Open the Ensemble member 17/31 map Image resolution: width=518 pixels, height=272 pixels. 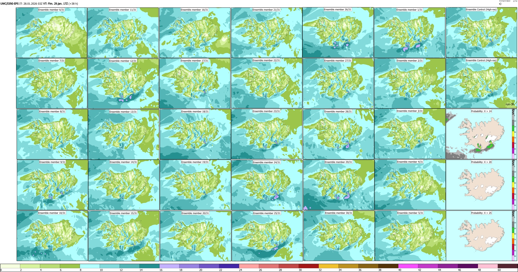pos(195,83)
